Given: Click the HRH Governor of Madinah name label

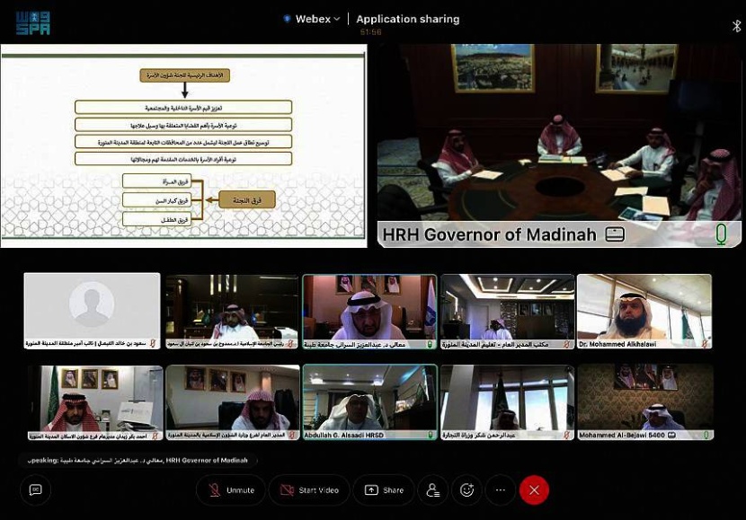Looking at the screenshot, I should (x=490, y=234).
